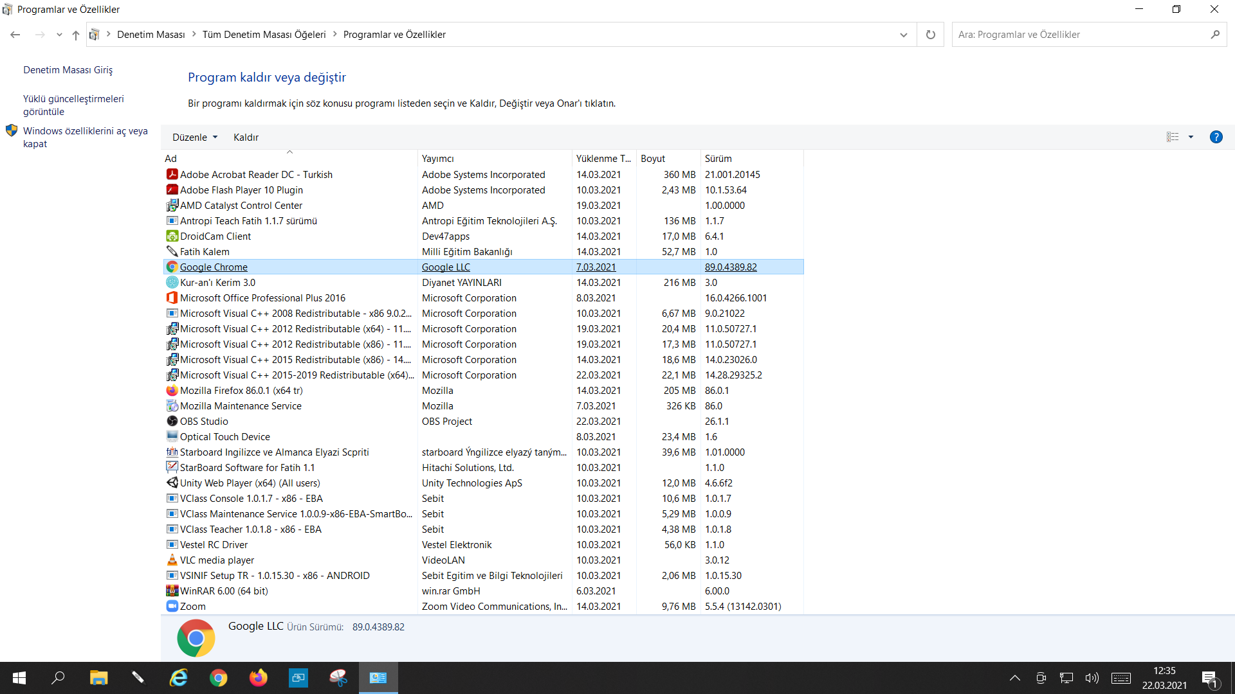Image resolution: width=1235 pixels, height=694 pixels.
Task: Open Windows Start menu
Action: click(x=19, y=678)
